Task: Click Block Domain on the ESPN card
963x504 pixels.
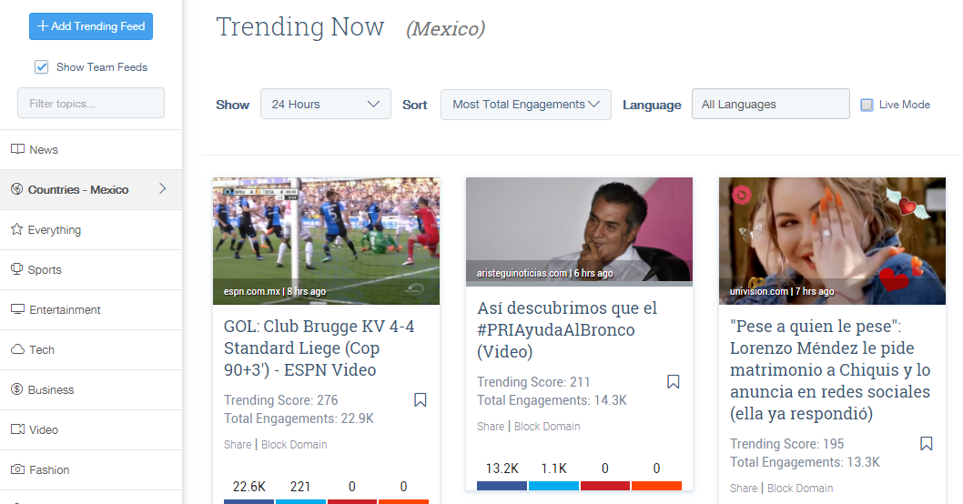Action: point(294,445)
